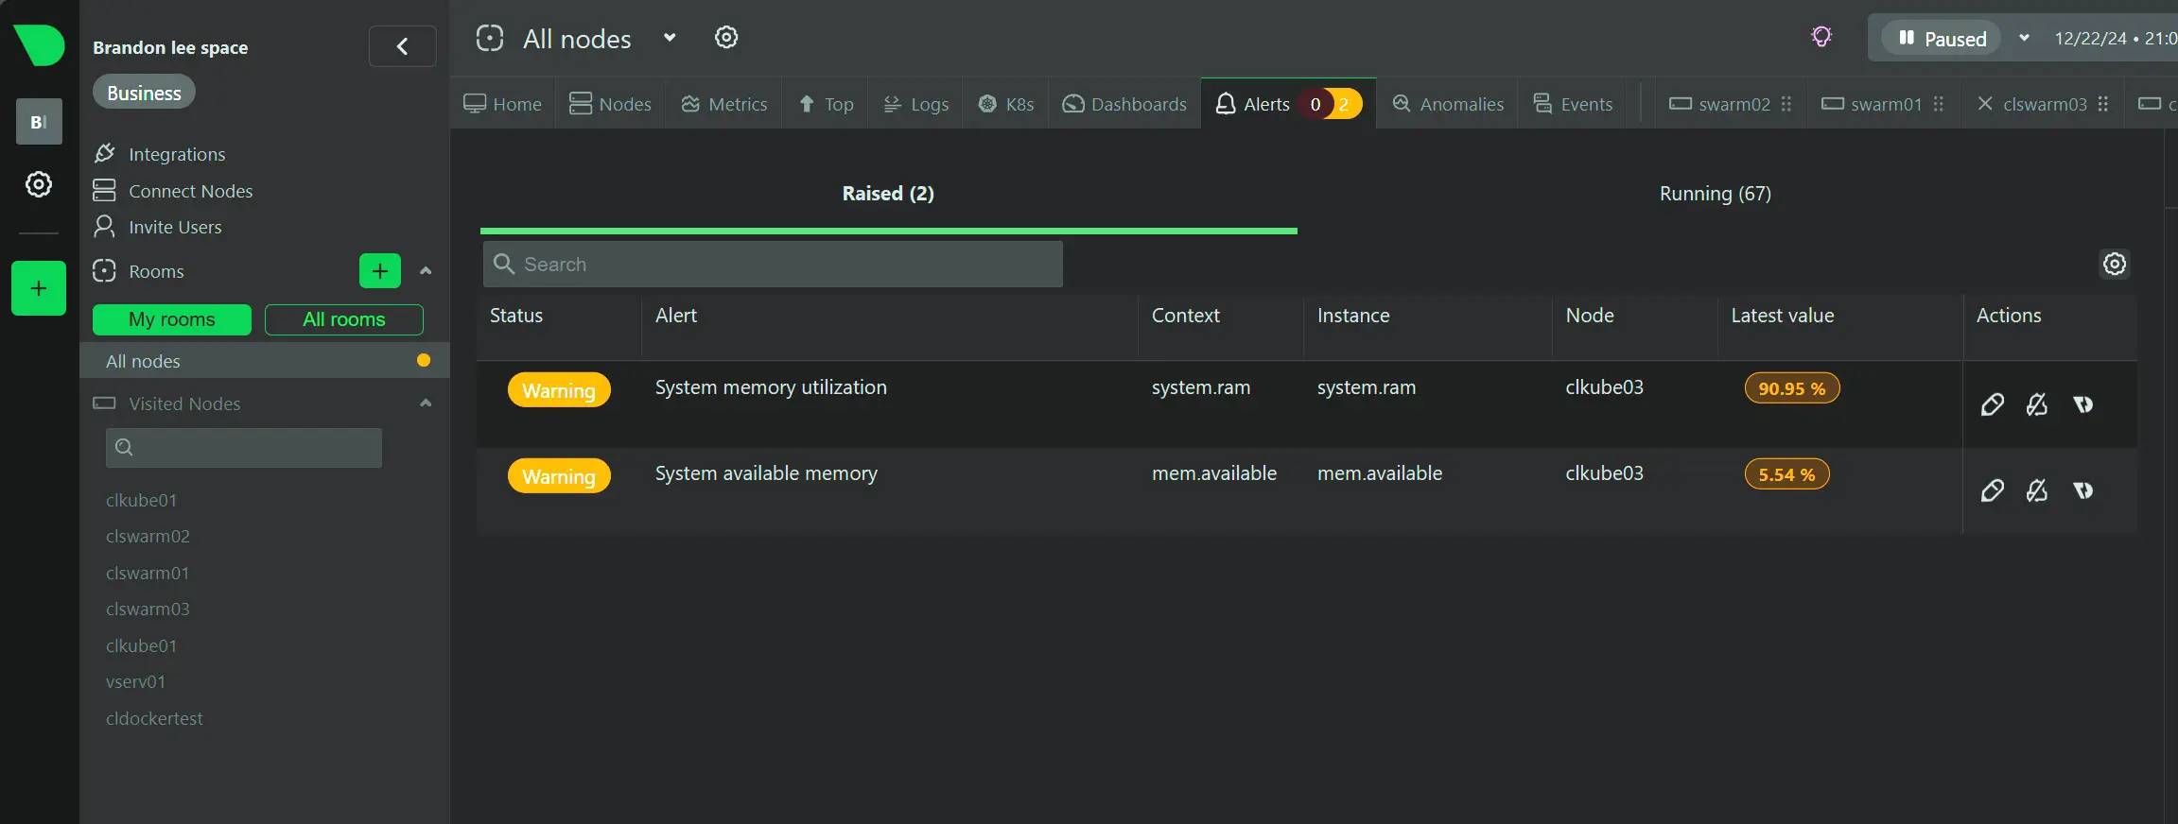Click the Netdata assistant icon for System memory utilization
2178x824 pixels.
[2082, 405]
